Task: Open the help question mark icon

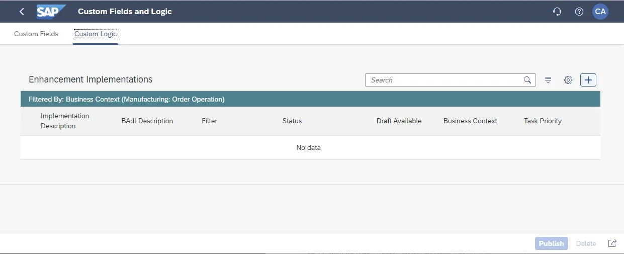Action: pos(579,11)
